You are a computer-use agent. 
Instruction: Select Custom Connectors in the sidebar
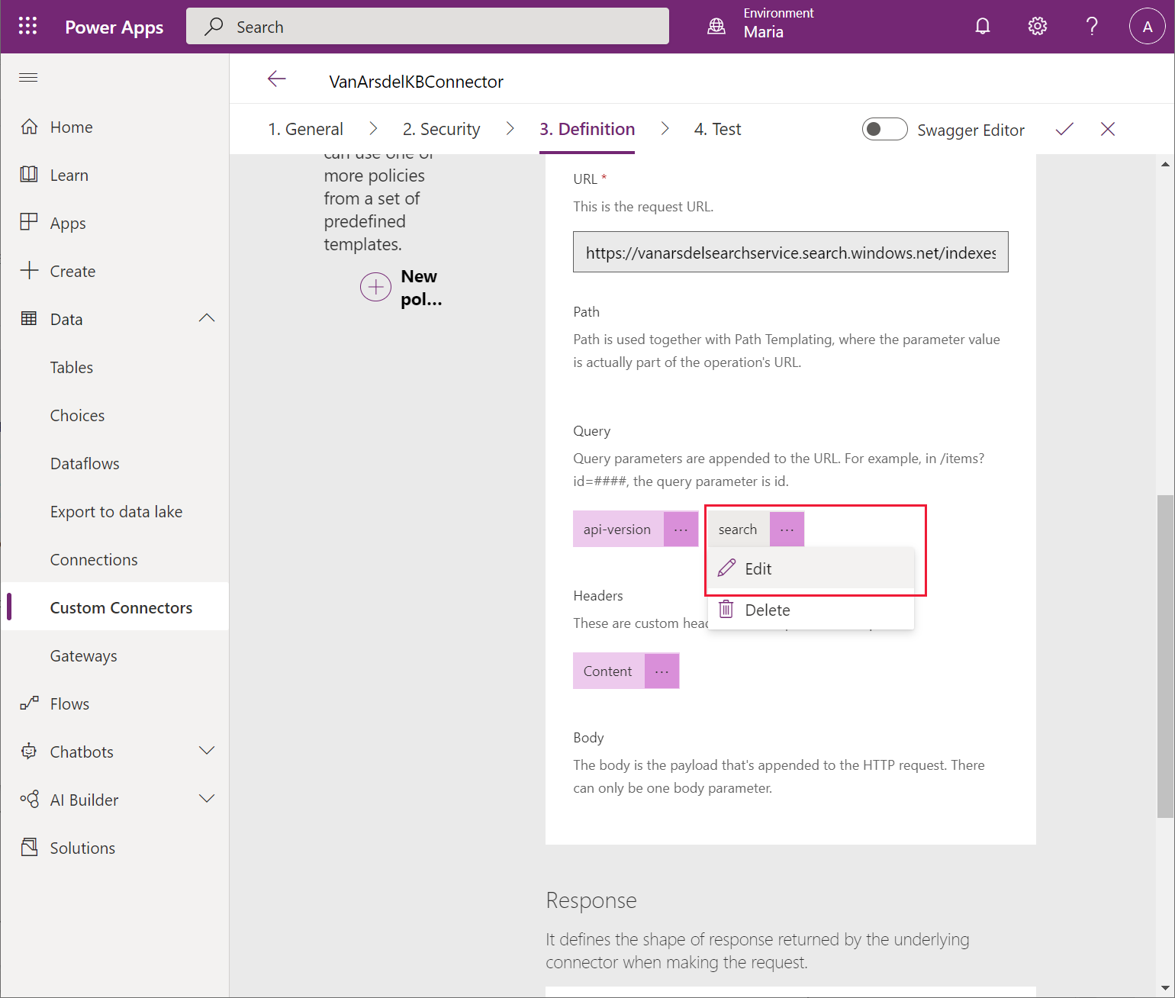pos(114,607)
